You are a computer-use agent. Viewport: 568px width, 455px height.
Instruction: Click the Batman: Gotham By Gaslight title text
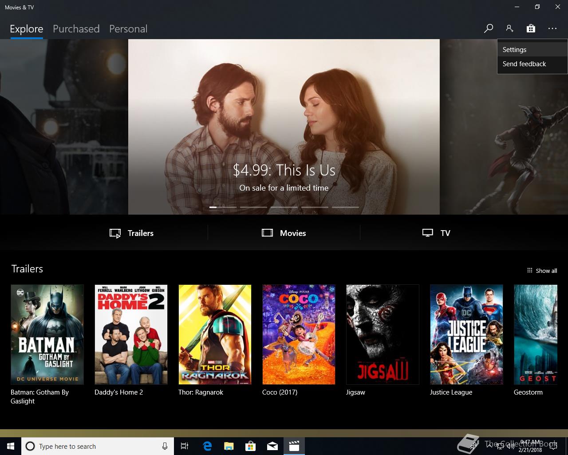coord(40,397)
